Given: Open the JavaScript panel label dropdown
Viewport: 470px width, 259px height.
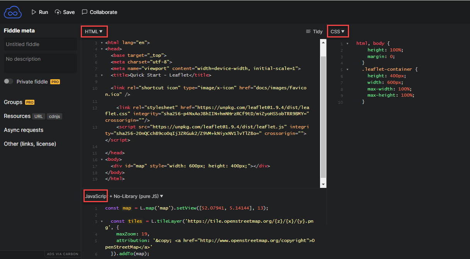Looking at the screenshot, I should (95, 196).
